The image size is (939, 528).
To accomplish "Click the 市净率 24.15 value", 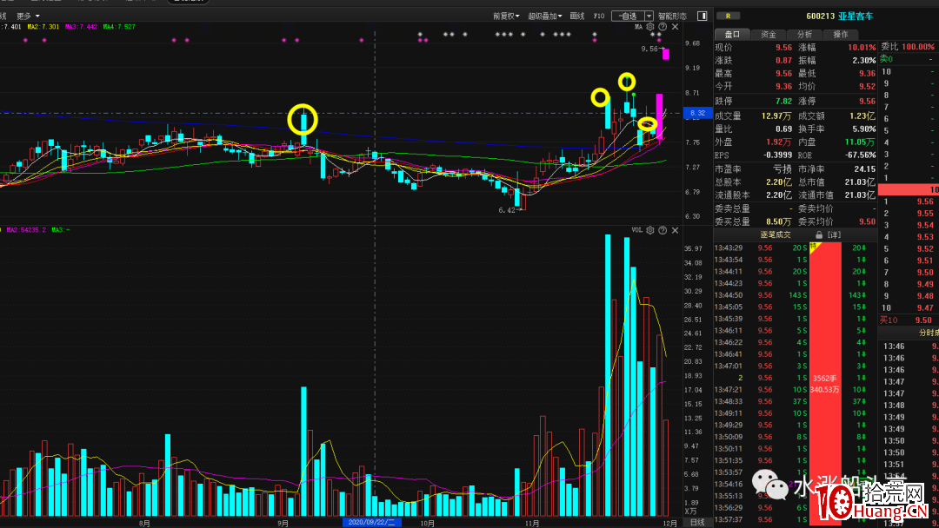I will 865,169.
